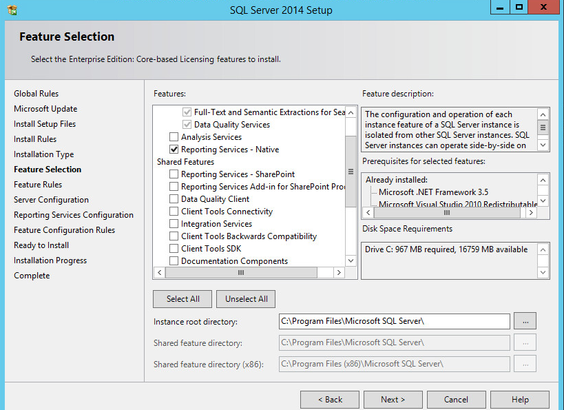Uncheck Reporting Services - Native
This screenshot has width=564, height=410.
pyautogui.click(x=174, y=150)
